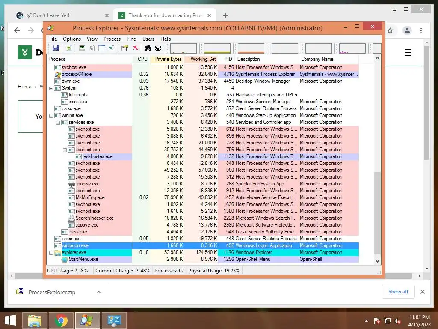Click process list scrollbar up arrow
The width and height of the screenshot is (438, 329).
click(x=377, y=58)
